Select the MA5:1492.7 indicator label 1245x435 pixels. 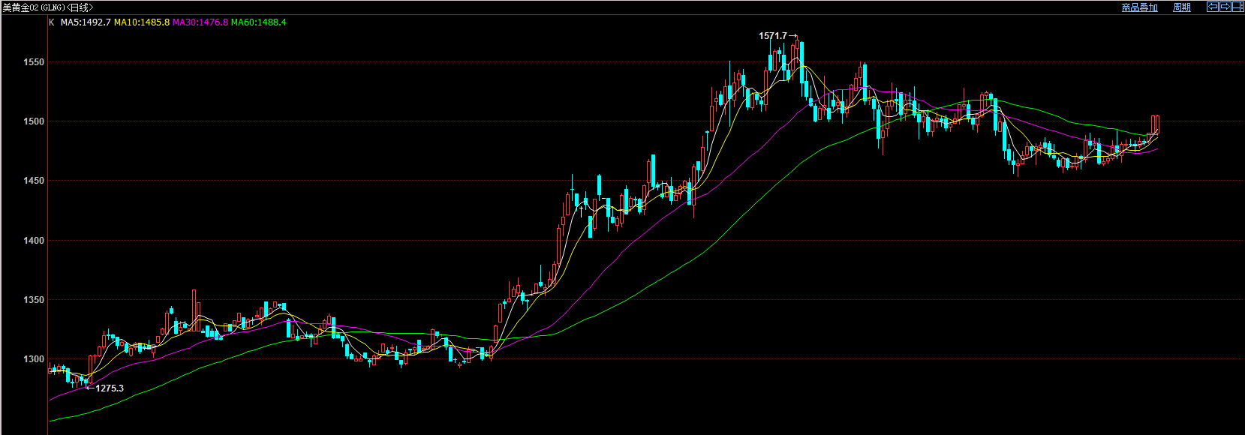(x=86, y=22)
